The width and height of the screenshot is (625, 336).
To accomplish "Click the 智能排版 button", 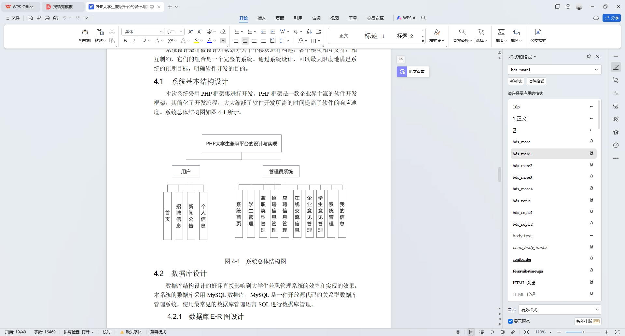I will coord(588,321).
